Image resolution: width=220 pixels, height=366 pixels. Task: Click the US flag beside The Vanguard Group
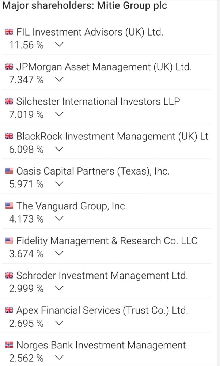coord(9,206)
